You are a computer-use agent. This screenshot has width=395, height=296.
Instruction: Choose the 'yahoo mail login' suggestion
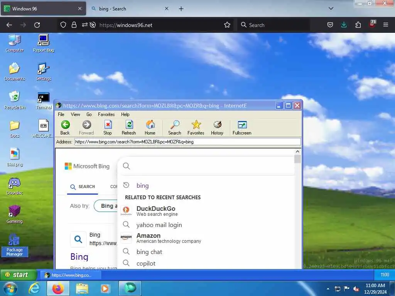pos(159,225)
